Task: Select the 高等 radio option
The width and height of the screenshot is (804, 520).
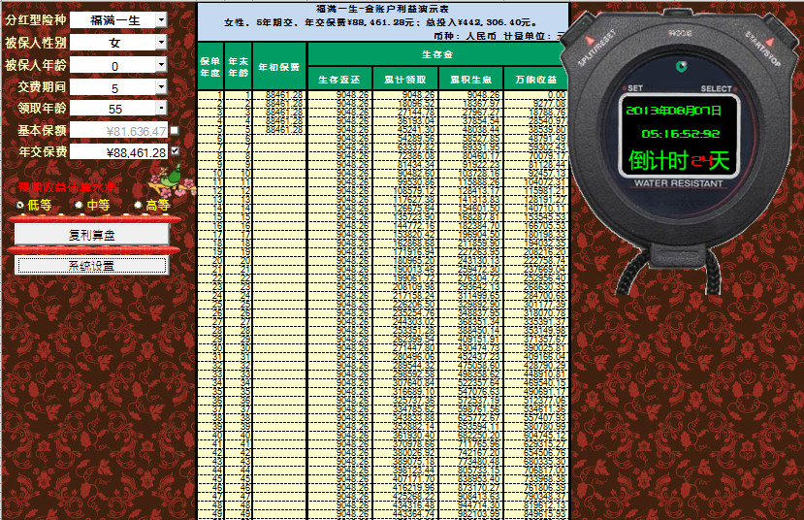Action: click(x=138, y=205)
